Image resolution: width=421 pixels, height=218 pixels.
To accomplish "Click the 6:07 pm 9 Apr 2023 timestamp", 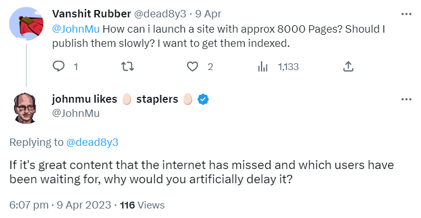I will 61,205.
